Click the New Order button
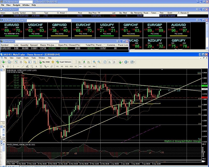 pyautogui.click(x=44, y=62)
